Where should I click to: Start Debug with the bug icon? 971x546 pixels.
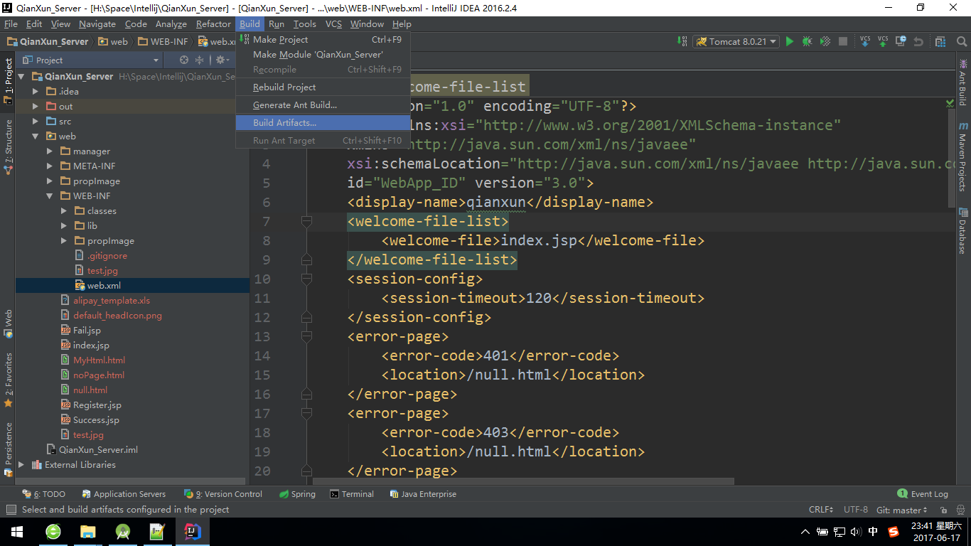coord(807,42)
